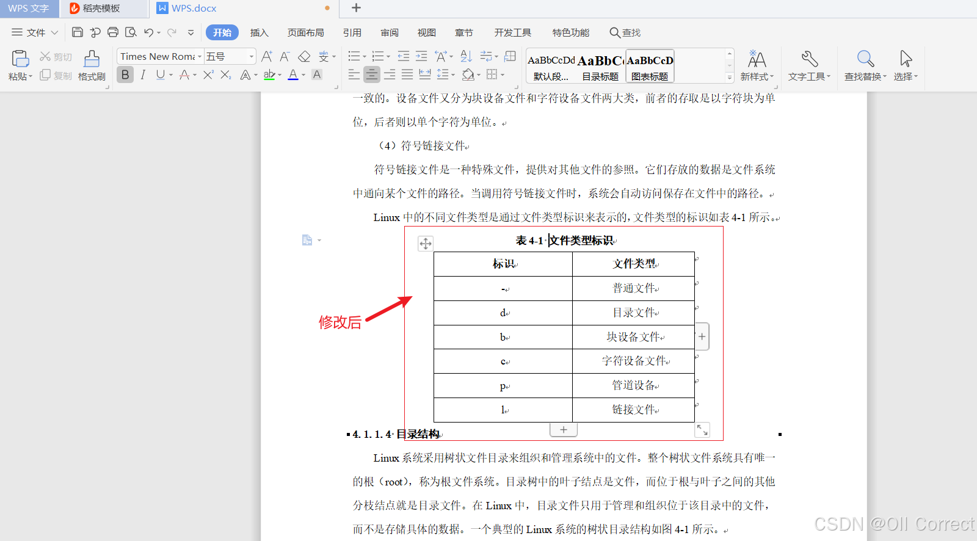Screen dimensions: 977x541
Task: Click the shading paint bucket button
Action: pyautogui.click(x=468, y=74)
